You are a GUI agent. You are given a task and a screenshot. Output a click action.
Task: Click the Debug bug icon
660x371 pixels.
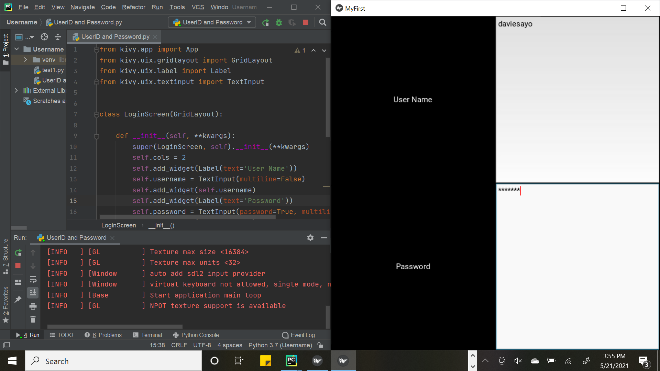pyautogui.click(x=279, y=23)
